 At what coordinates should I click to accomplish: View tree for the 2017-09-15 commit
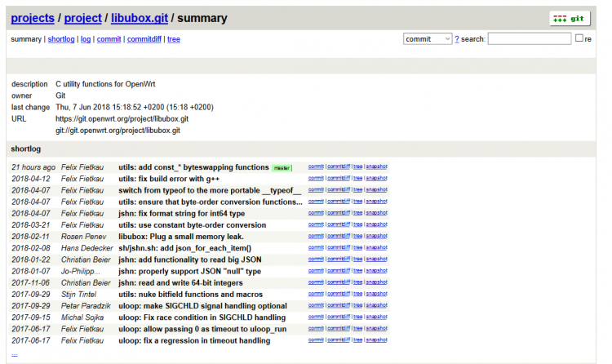coord(357,317)
